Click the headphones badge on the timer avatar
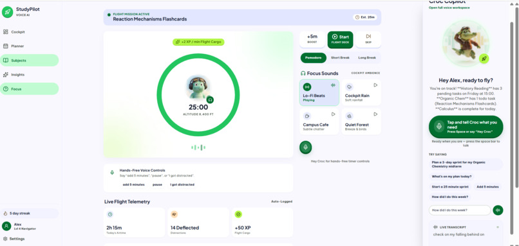Screen dimensions: 519x246 [x=210, y=100]
